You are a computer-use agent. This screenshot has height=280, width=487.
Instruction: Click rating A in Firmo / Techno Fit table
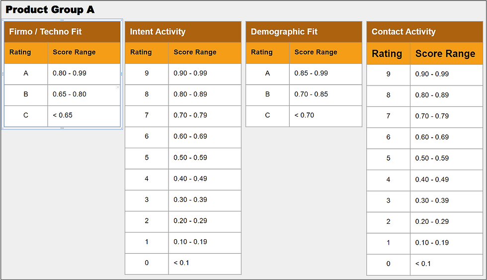click(26, 74)
